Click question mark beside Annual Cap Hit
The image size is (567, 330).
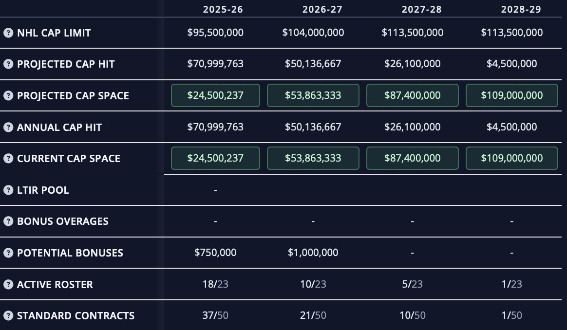click(8, 127)
